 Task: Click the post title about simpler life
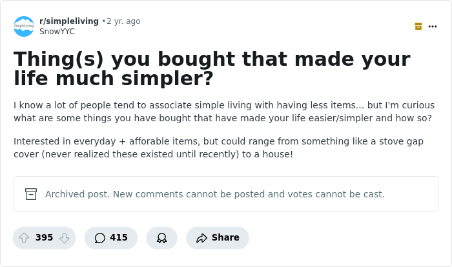tap(212, 68)
